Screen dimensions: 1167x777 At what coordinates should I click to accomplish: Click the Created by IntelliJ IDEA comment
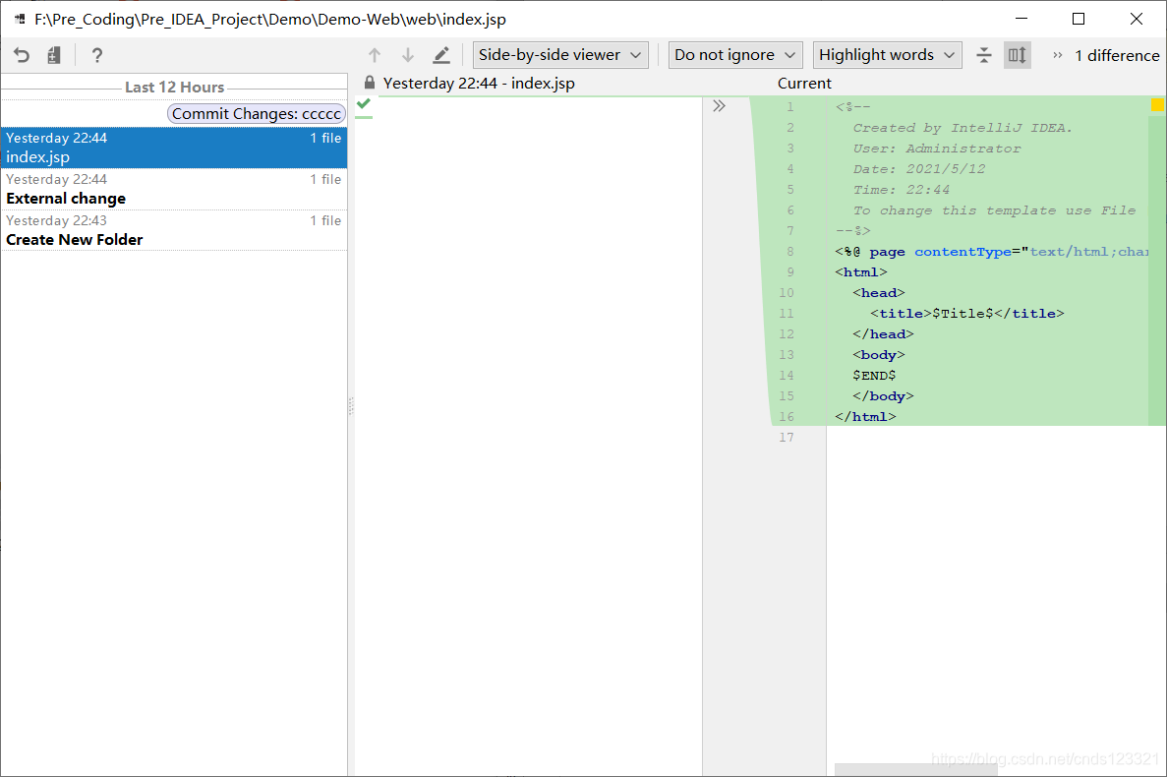[x=963, y=128]
